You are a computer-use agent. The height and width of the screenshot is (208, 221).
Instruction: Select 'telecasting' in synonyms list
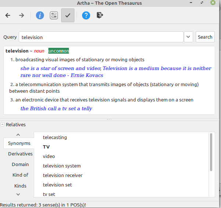coord(55,137)
